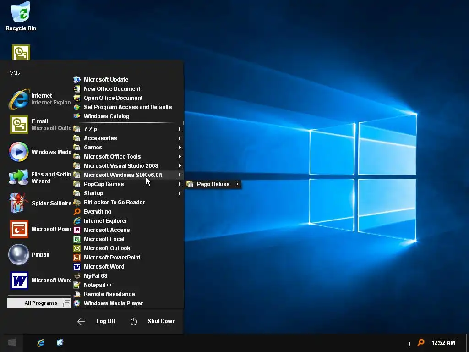This screenshot has width=469, height=352.
Task: Click the Log Off arrow icon
Action: [x=81, y=321]
